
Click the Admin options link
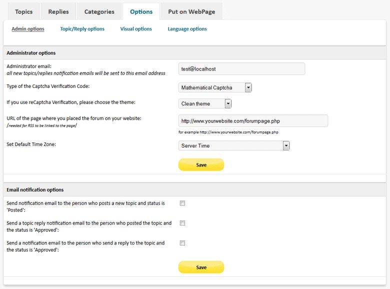[28, 29]
